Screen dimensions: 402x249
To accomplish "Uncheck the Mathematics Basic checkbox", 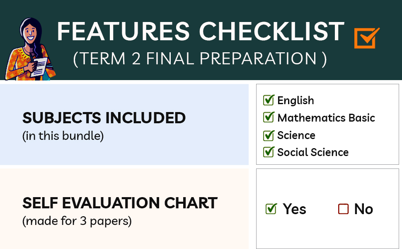I will [269, 118].
